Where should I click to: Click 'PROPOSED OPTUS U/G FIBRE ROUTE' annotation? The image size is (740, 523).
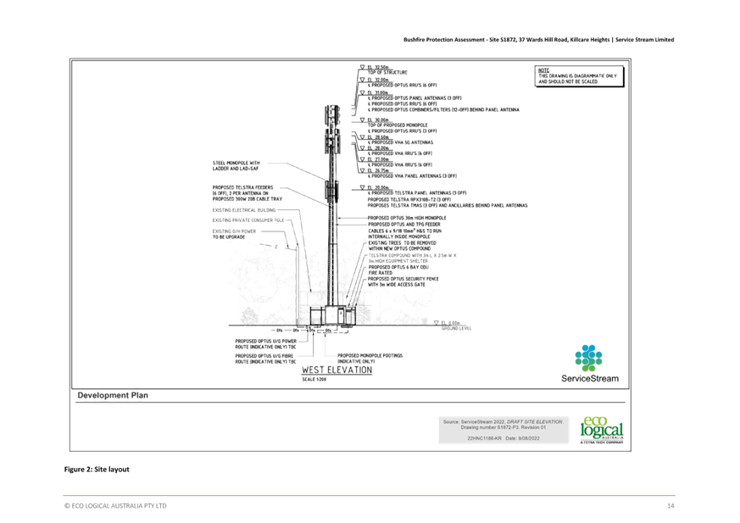(265, 359)
